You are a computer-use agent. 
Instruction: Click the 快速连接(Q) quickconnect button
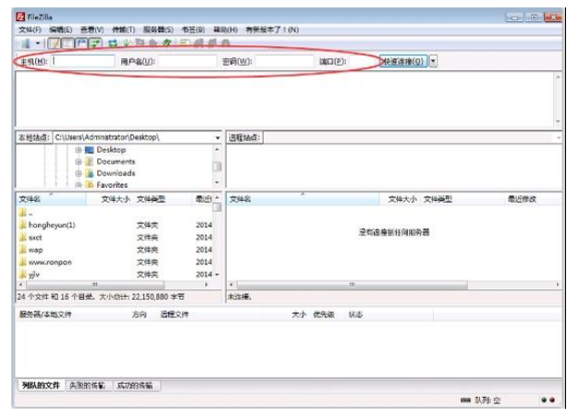tap(403, 61)
